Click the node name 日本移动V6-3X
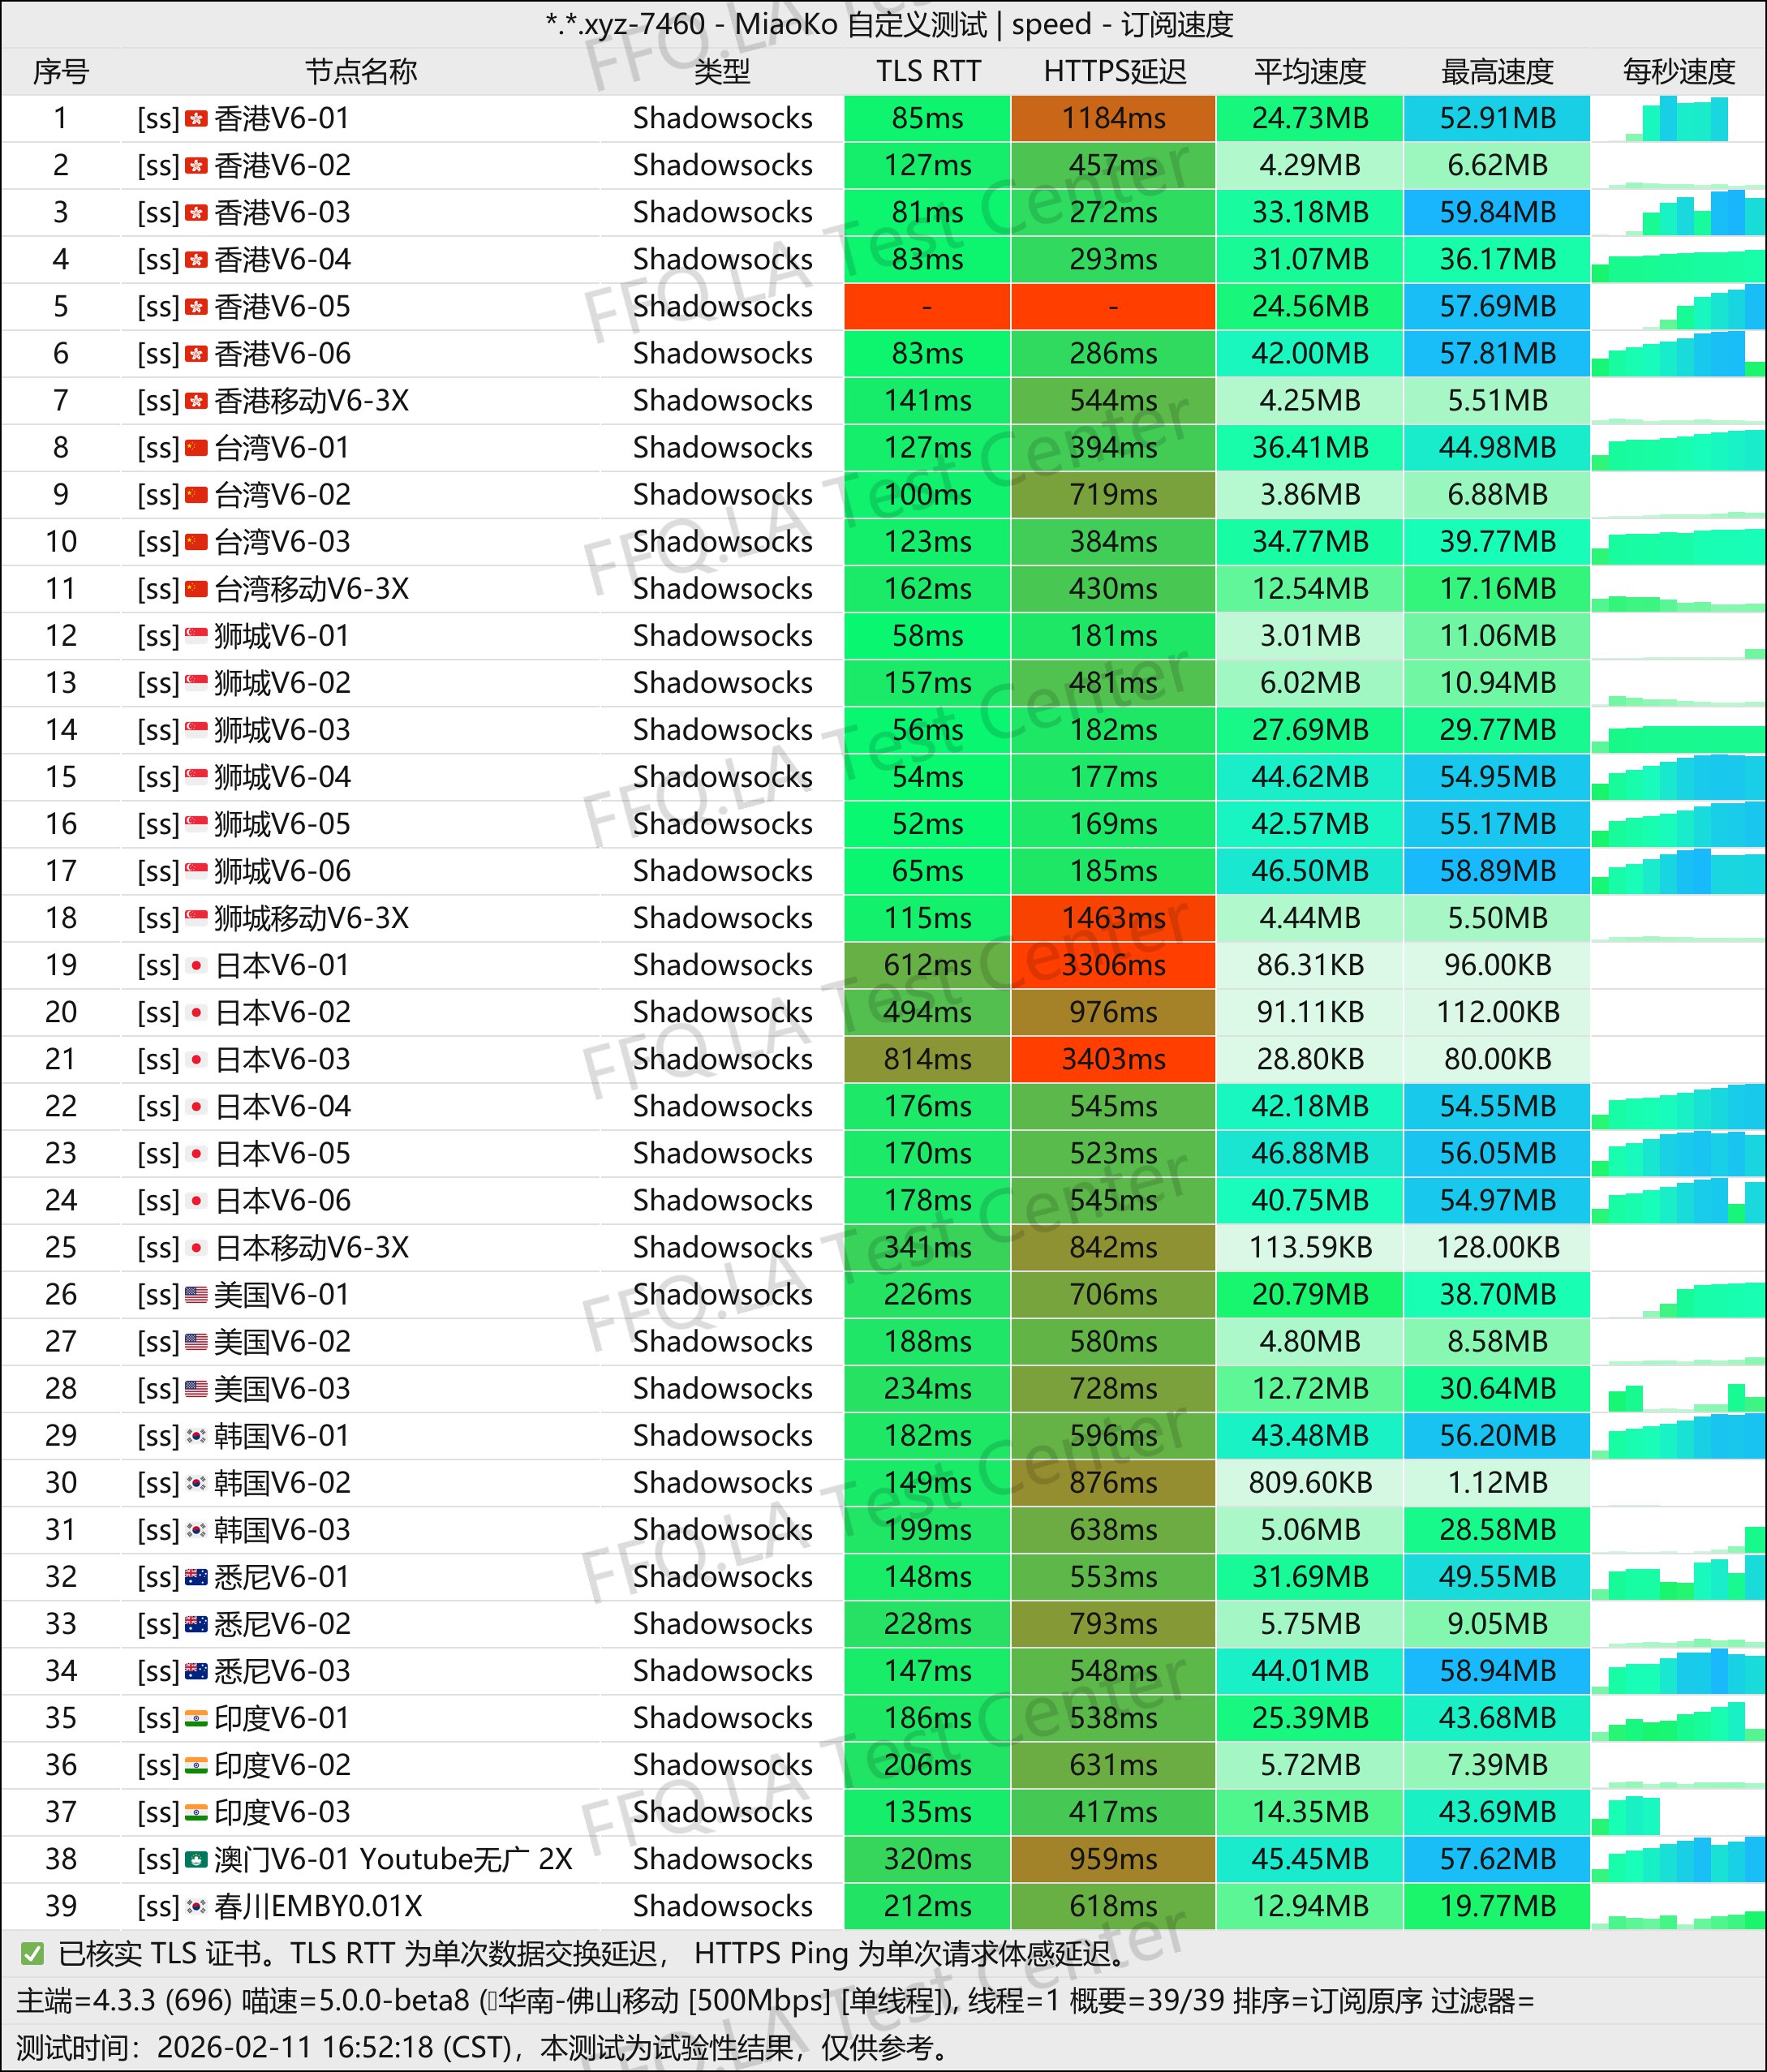 pyautogui.click(x=312, y=1248)
